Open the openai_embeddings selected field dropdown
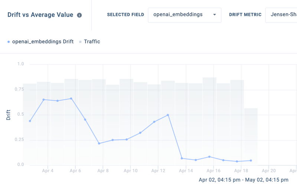This screenshot has height=188, width=297. (185, 15)
